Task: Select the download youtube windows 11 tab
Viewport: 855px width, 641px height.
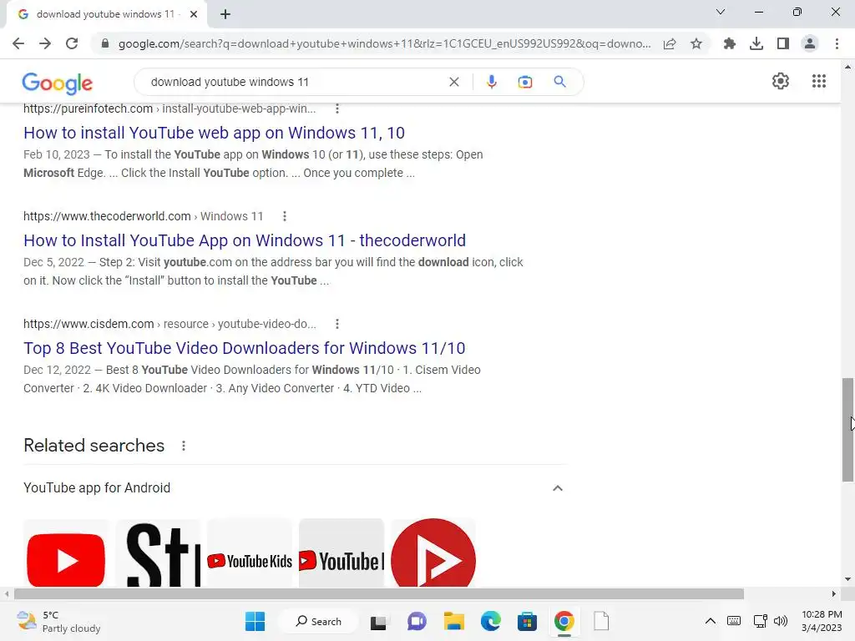Action: click(106, 14)
